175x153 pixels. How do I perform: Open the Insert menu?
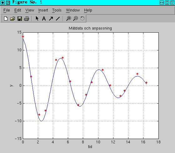point(43,10)
